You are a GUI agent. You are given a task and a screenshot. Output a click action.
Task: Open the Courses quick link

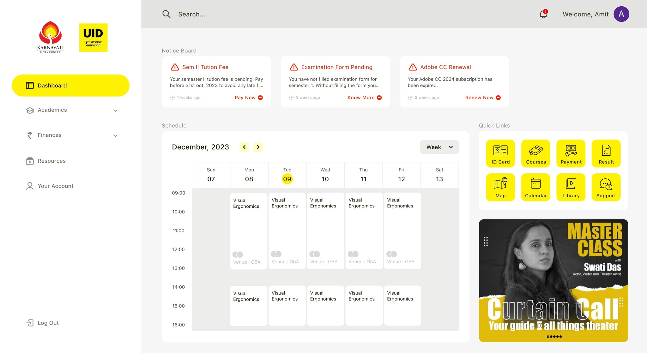tap(536, 153)
